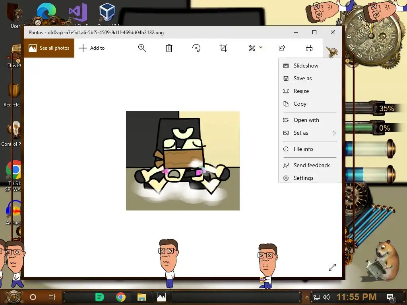
Task: Click Photos app icon on taskbar
Action: tap(161, 297)
